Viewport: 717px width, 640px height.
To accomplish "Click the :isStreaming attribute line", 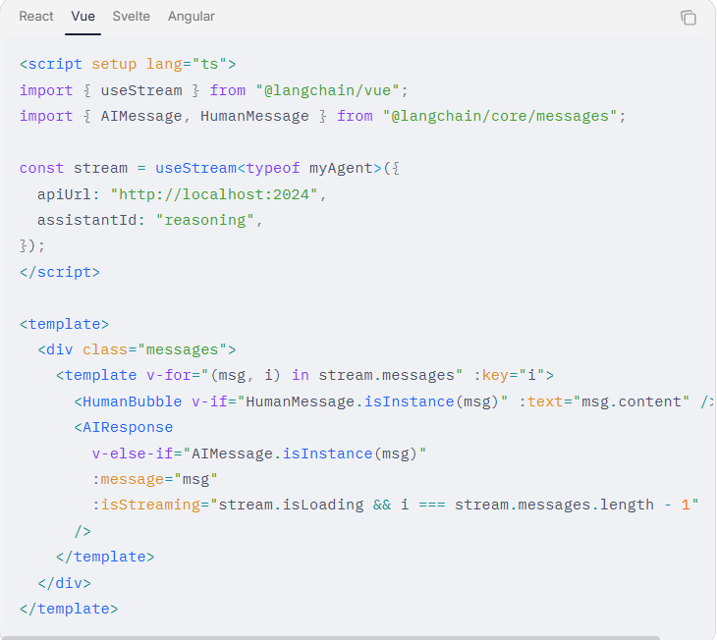I will (x=396, y=505).
